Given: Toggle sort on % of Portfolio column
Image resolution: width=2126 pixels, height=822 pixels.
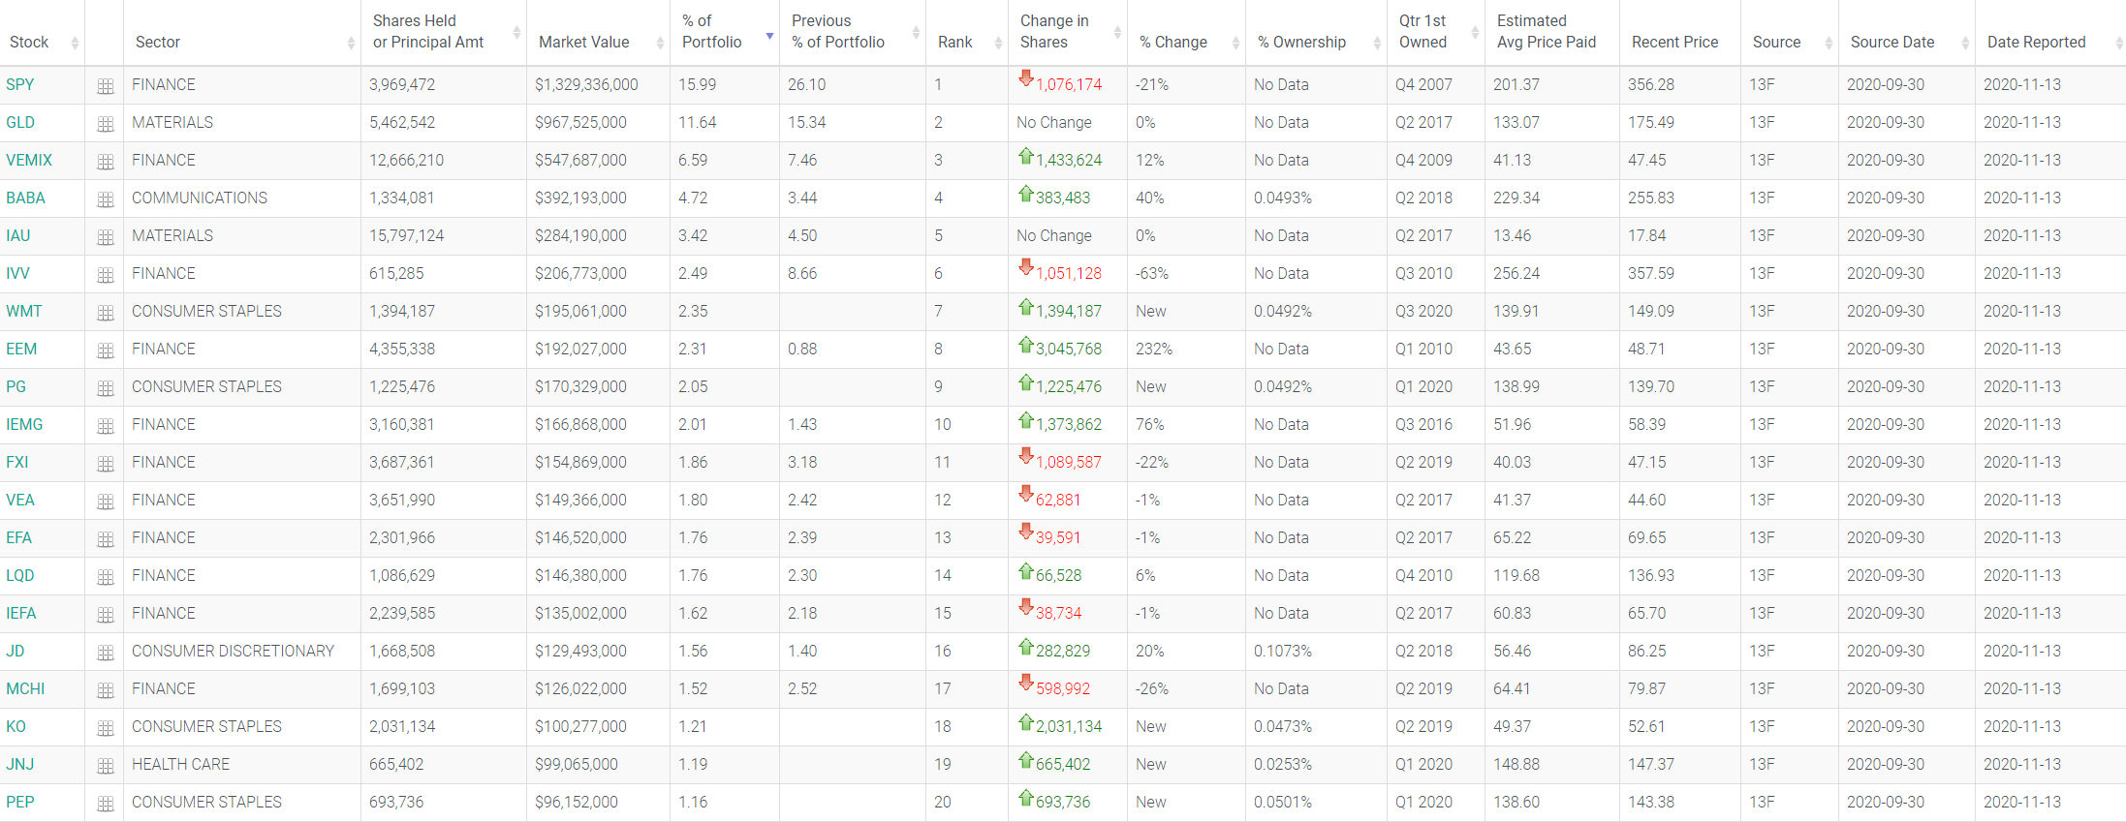Looking at the screenshot, I should pyautogui.click(x=712, y=32).
